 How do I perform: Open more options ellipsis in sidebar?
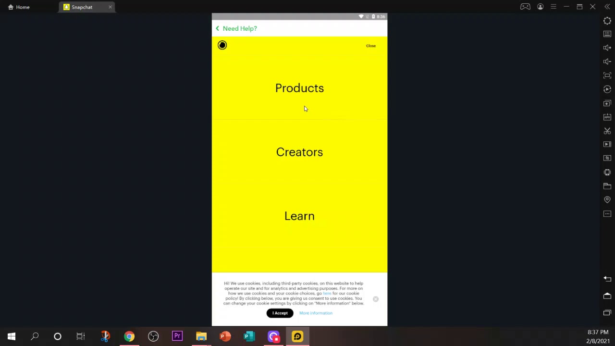pyautogui.click(x=607, y=213)
